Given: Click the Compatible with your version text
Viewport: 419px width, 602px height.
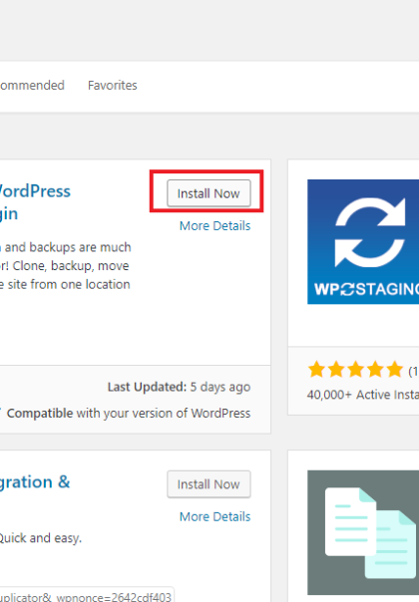Looking at the screenshot, I should [x=129, y=414].
